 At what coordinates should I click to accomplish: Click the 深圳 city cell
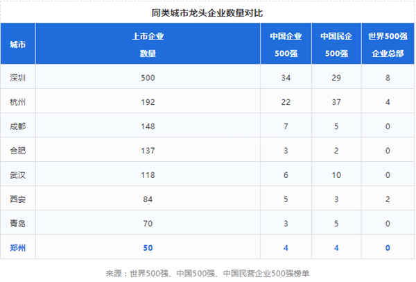pyautogui.click(x=18, y=77)
